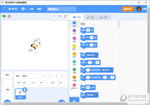Click the counterclockwise rotate icon in 左转 block
Image resolution: width=150 pixels, height=105 pixels.
[x=87, y=45]
